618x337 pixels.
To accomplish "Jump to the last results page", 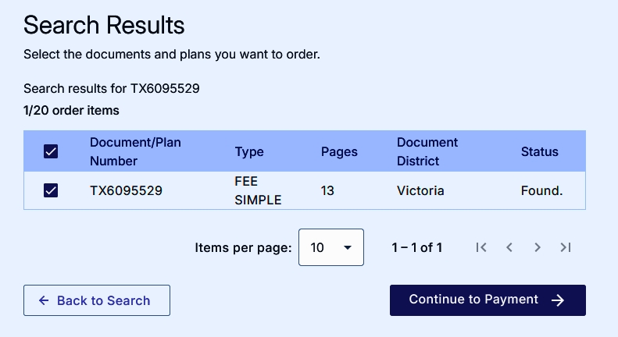I will 566,247.
